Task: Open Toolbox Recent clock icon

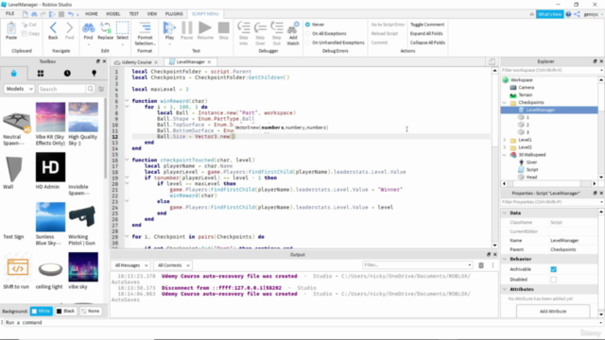Action: 67,74
